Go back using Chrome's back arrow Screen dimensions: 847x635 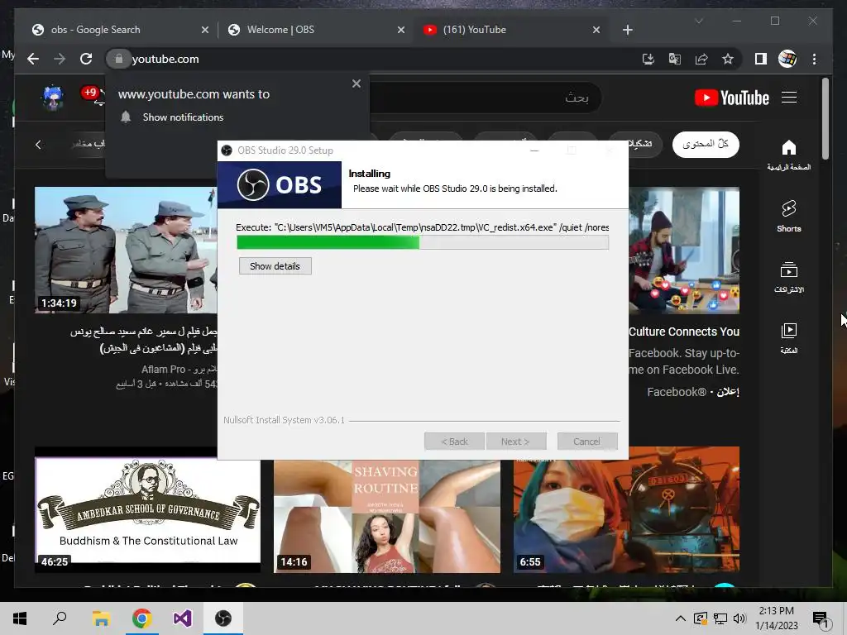tap(33, 59)
